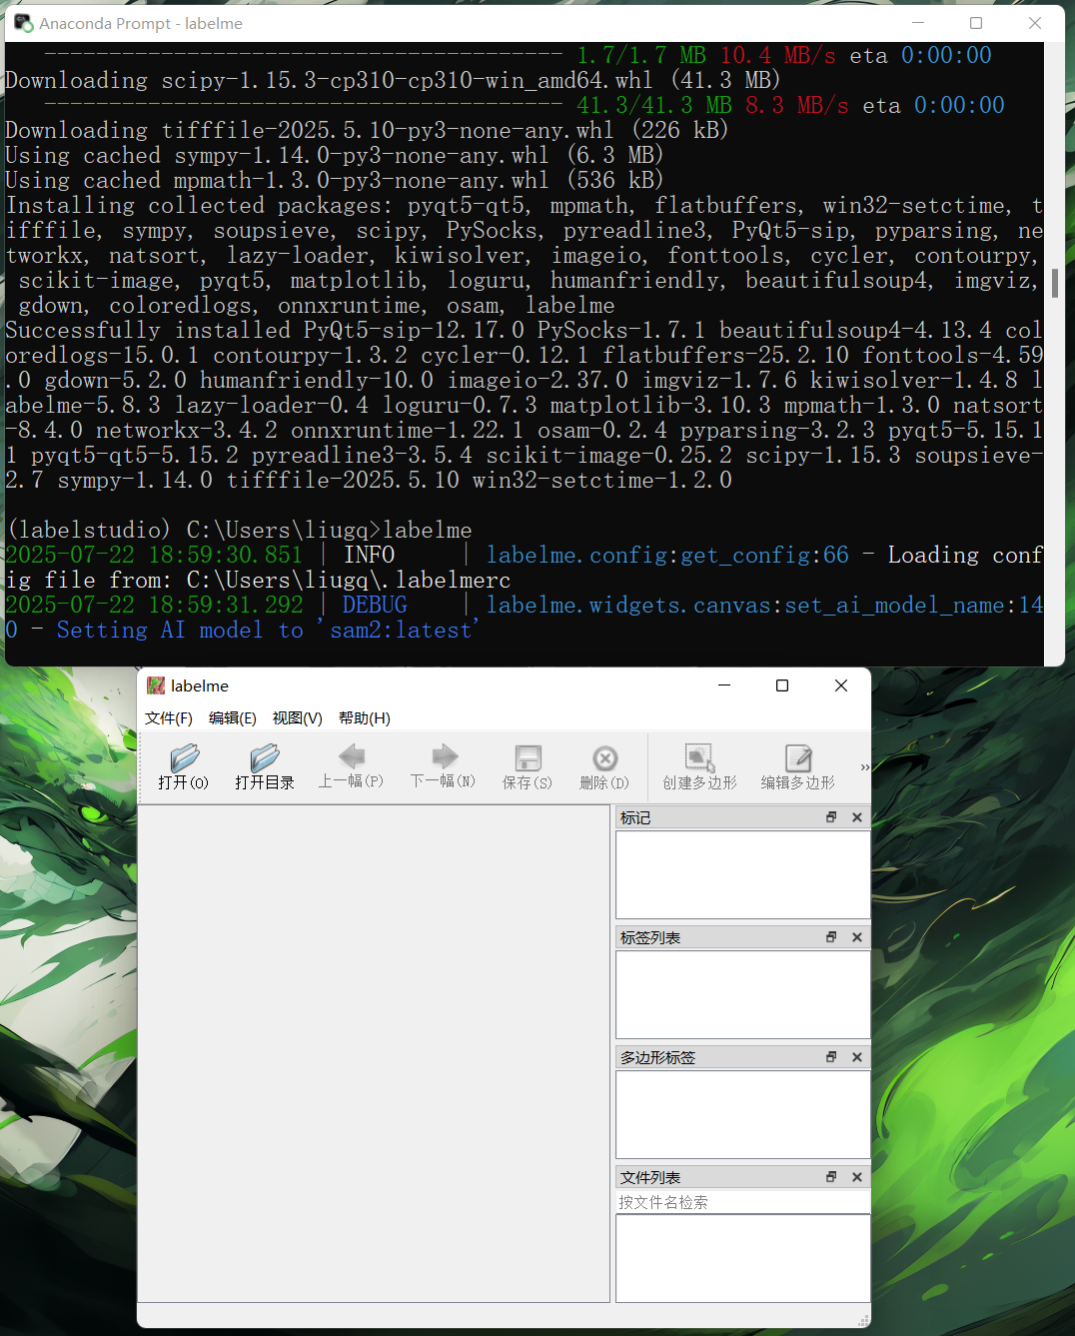Viewport: 1075px width, 1336px height.
Task: Open an image file with 打开(O)
Action: click(x=184, y=767)
